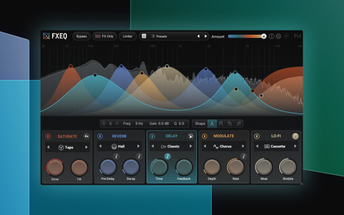Select the MODULATE module title
The width and height of the screenshot is (344, 215).
(224, 136)
